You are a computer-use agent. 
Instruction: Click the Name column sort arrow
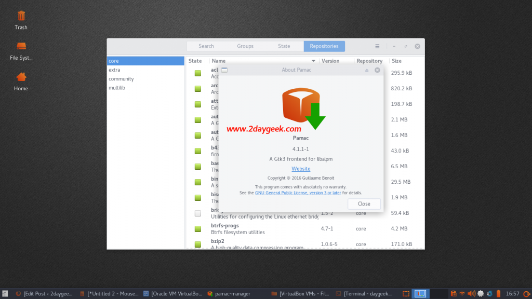tap(314, 61)
